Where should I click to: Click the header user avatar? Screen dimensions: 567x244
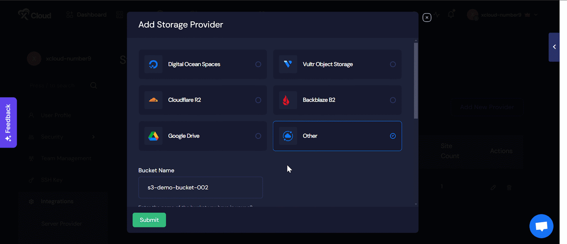[x=473, y=15]
